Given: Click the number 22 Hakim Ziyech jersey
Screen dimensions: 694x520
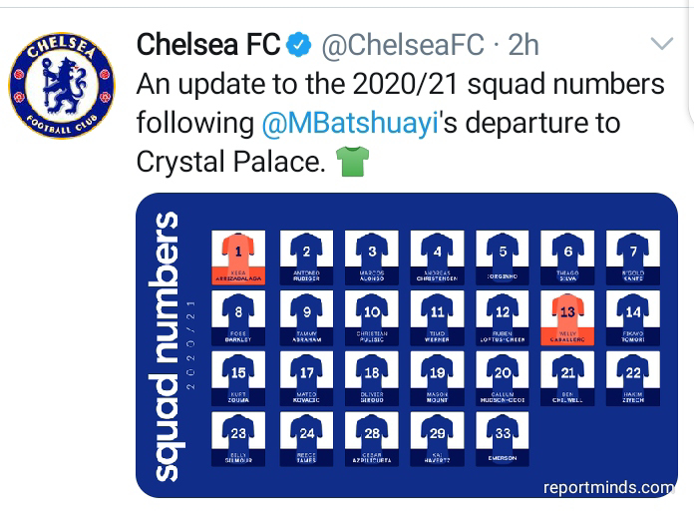Looking at the screenshot, I should click(x=634, y=375).
